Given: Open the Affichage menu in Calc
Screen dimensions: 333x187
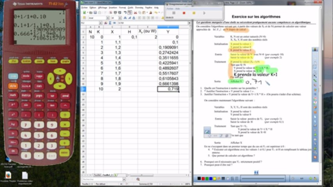Looking at the screenshot, I should pos(103,8).
